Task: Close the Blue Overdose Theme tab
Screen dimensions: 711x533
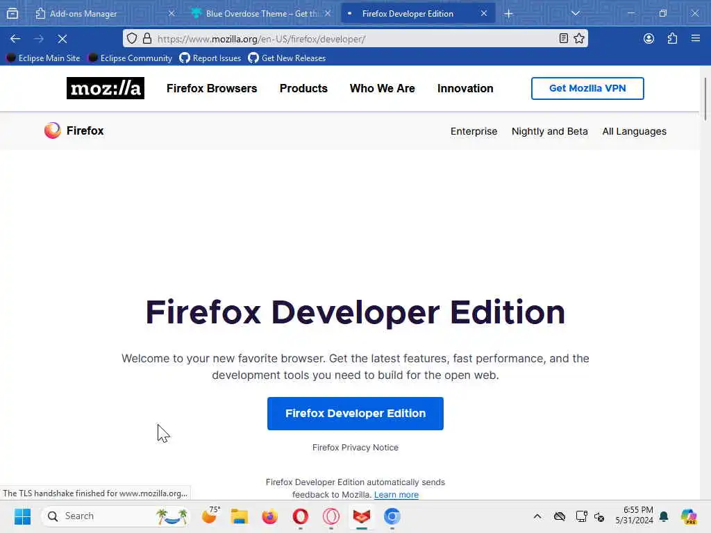Action: click(328, 14)
